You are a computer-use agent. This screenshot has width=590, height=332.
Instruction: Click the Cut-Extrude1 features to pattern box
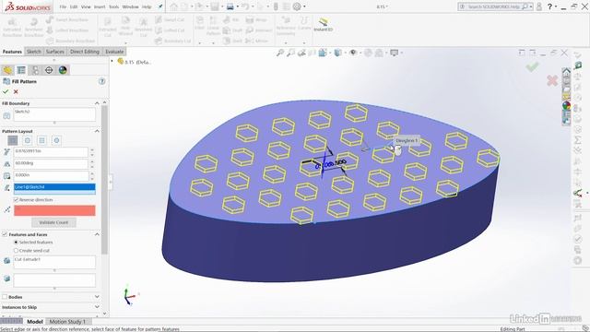coord(54,262)
